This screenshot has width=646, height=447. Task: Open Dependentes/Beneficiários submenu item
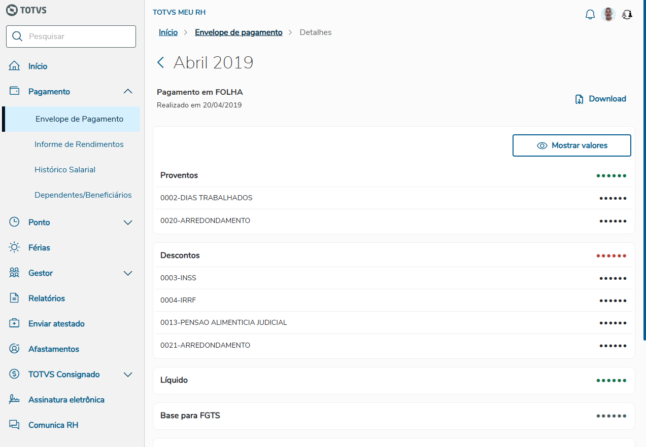[83, 195]
